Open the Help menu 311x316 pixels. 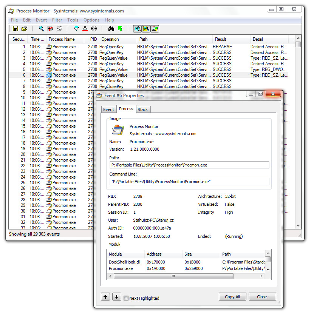point(109,20)
